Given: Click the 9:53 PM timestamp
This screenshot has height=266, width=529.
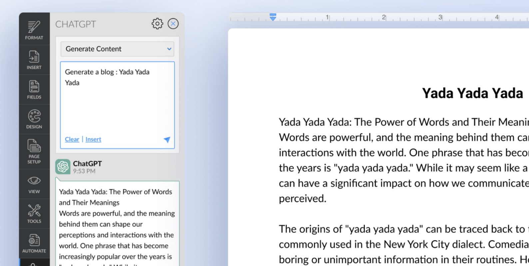Looking at the screenshot, I should 84,171.
